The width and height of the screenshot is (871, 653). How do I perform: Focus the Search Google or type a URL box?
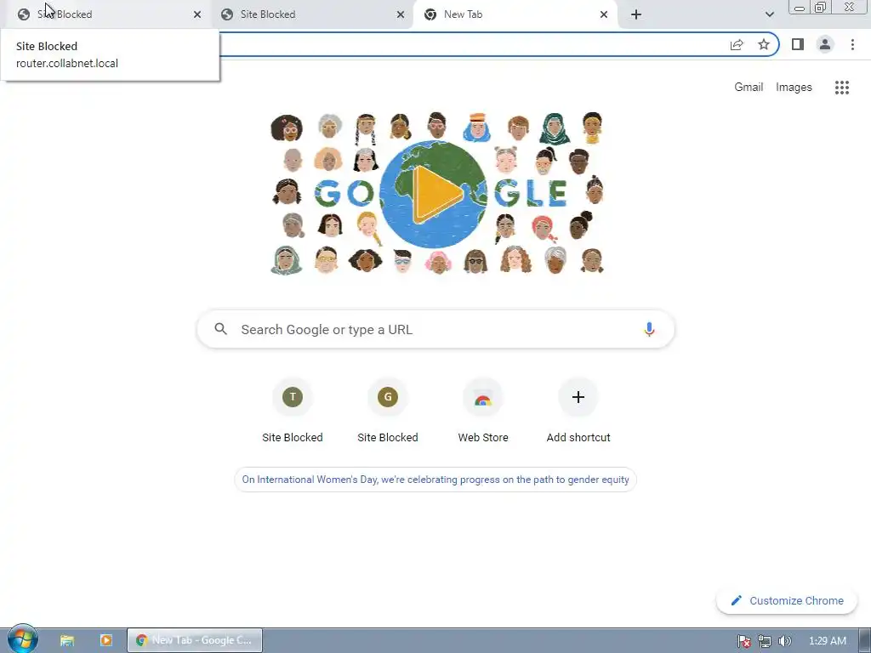coord(435,329)
